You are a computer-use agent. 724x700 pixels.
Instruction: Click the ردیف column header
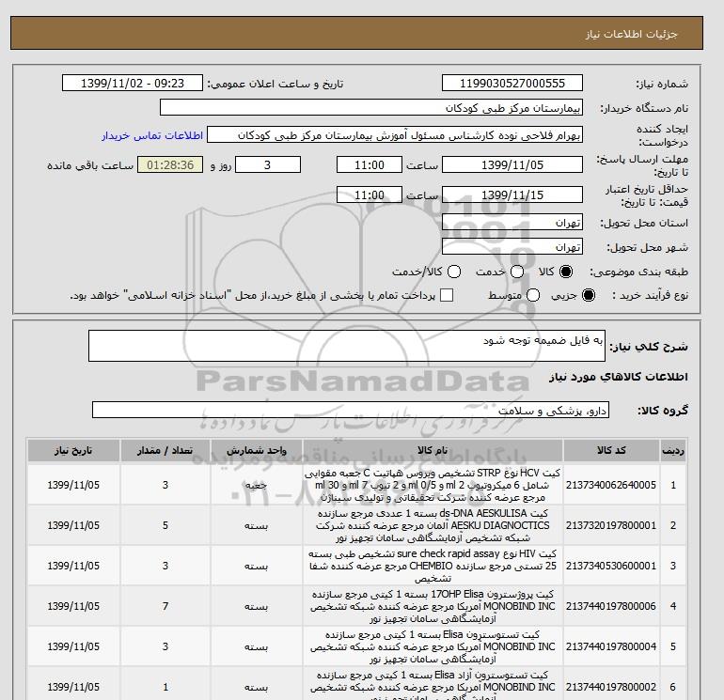point(672,451)
